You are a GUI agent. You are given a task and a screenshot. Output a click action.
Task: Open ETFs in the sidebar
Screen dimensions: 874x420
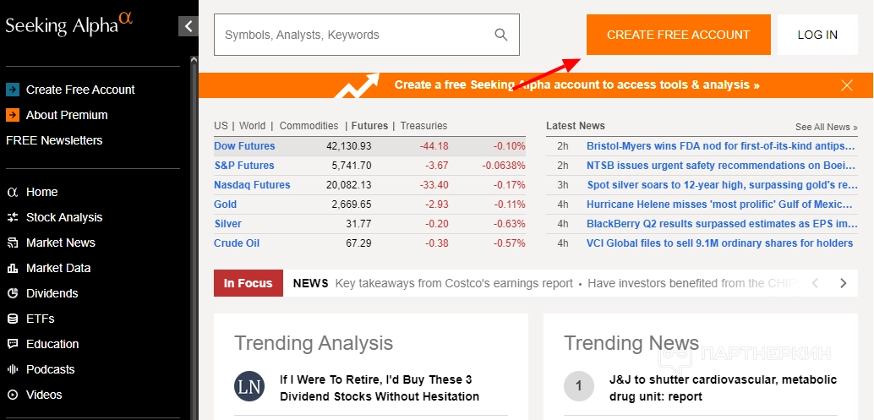[x=40, y=319]
